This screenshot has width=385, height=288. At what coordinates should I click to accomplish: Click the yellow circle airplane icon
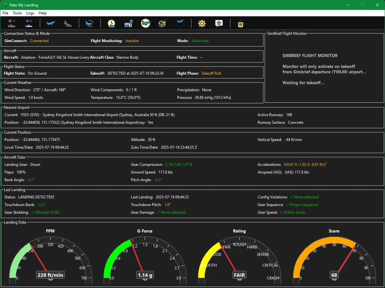click(146, 23)
